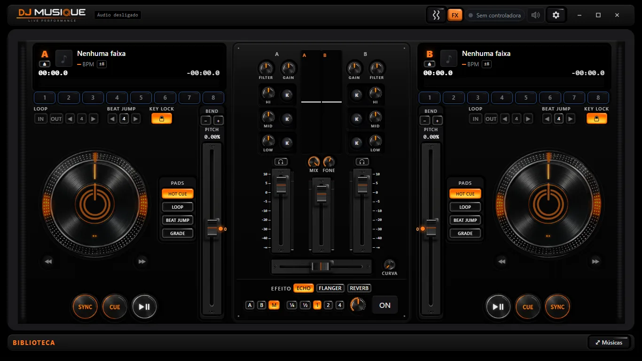Eject the track from deck B
The width and height of the screenshot is (642, 361).
tap(430, 64)
